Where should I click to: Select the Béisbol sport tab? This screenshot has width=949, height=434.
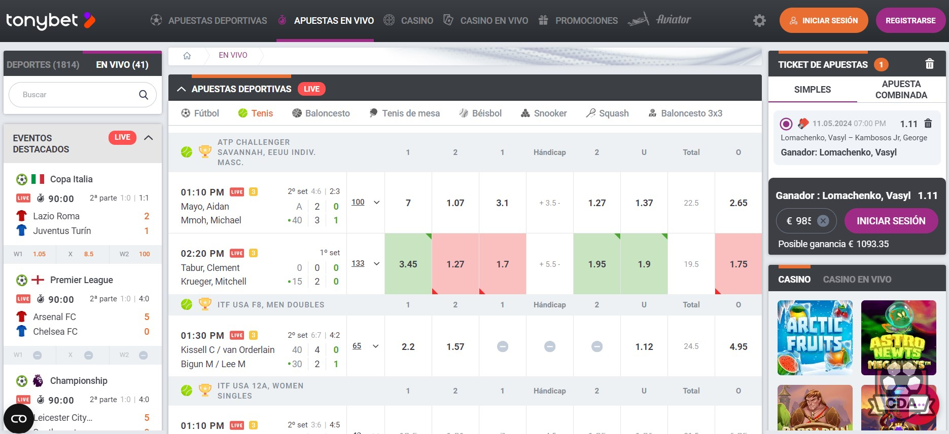480,113
